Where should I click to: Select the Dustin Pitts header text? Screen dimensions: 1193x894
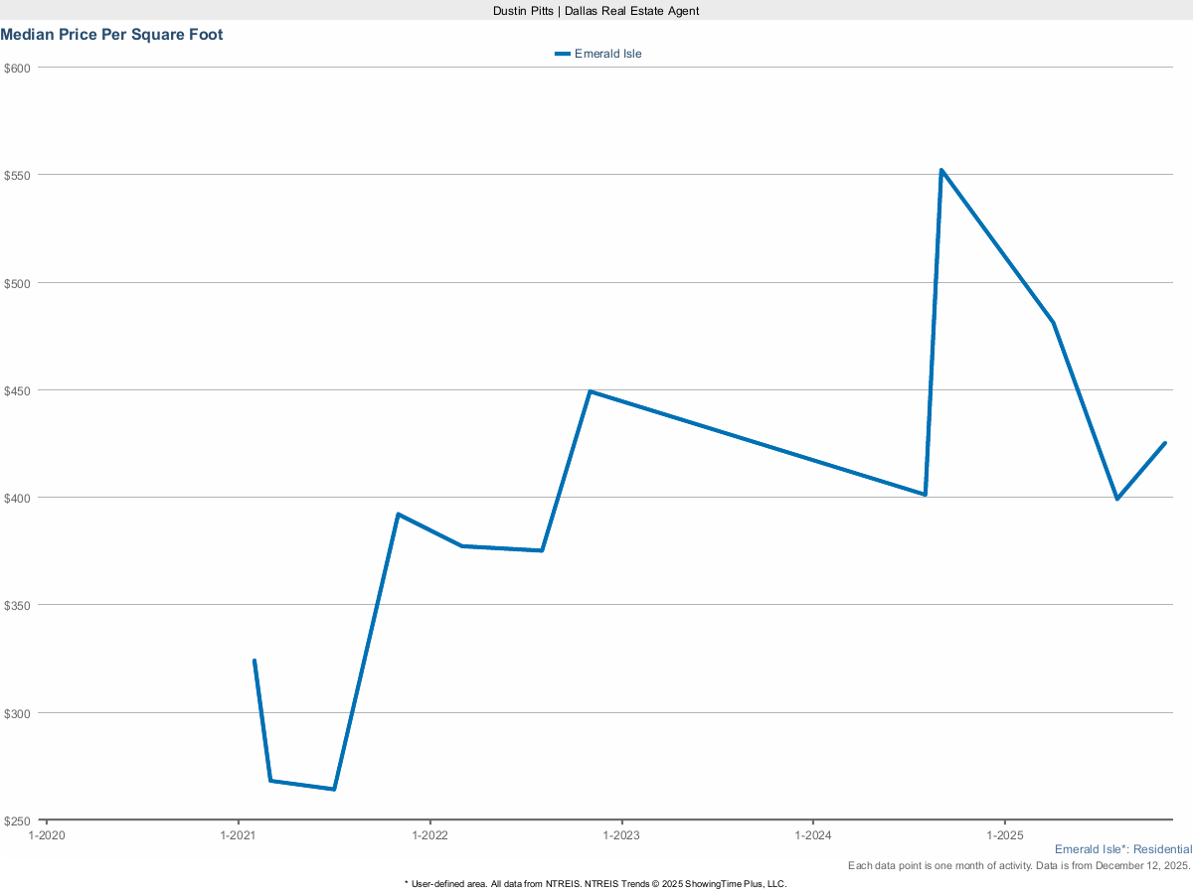[596, 10]
